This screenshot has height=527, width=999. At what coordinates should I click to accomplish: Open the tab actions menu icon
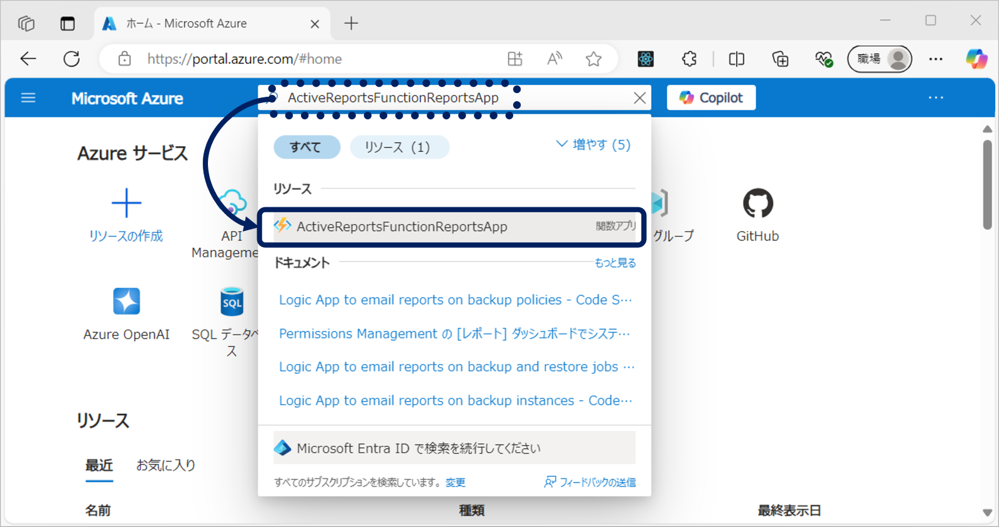click(67, 24)
